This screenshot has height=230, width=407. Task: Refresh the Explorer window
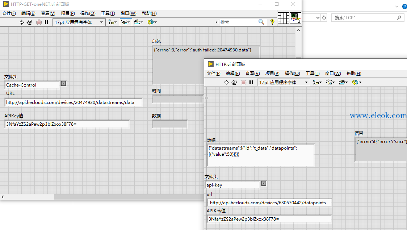pos(324,18)
